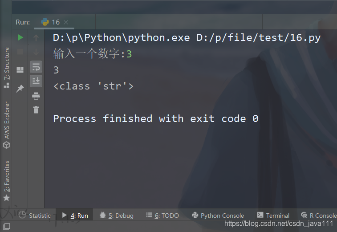Open the 6: TODO tool window
337x232 pixels.
(x=162, y=215)
